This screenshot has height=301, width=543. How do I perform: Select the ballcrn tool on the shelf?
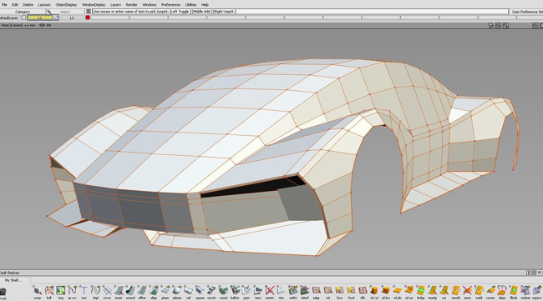pyautogui.click(x=235, y=293)
